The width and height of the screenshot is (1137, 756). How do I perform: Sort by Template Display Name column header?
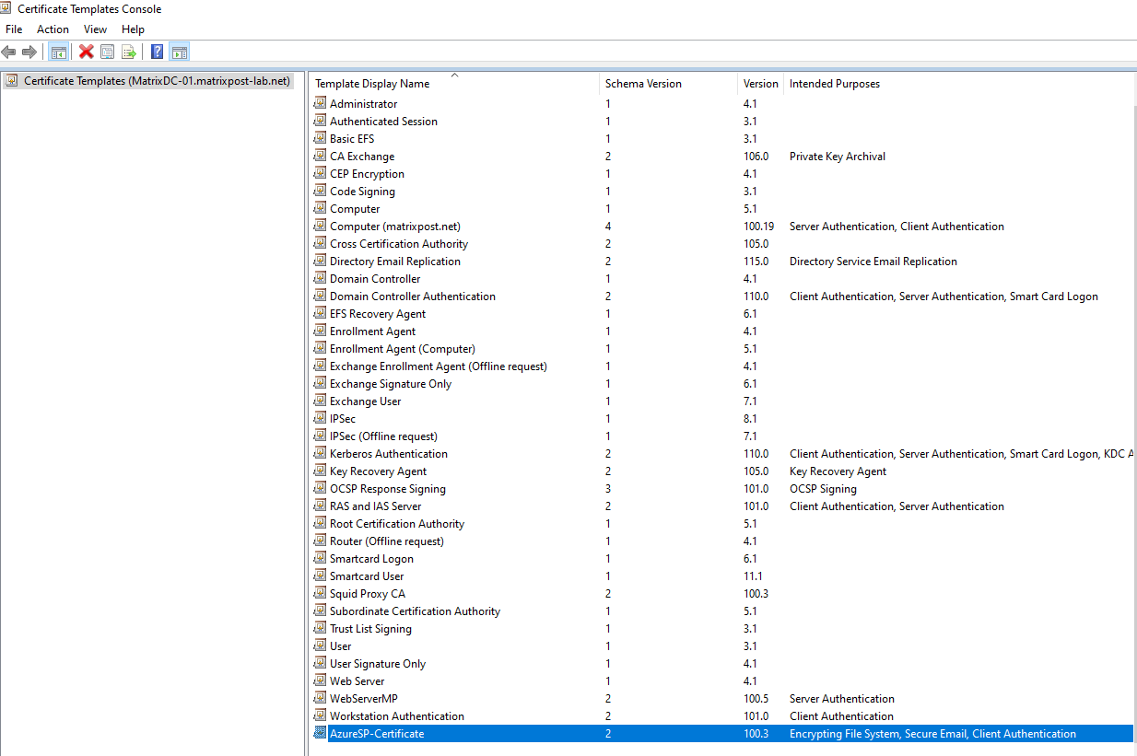[x=454, y=84]
